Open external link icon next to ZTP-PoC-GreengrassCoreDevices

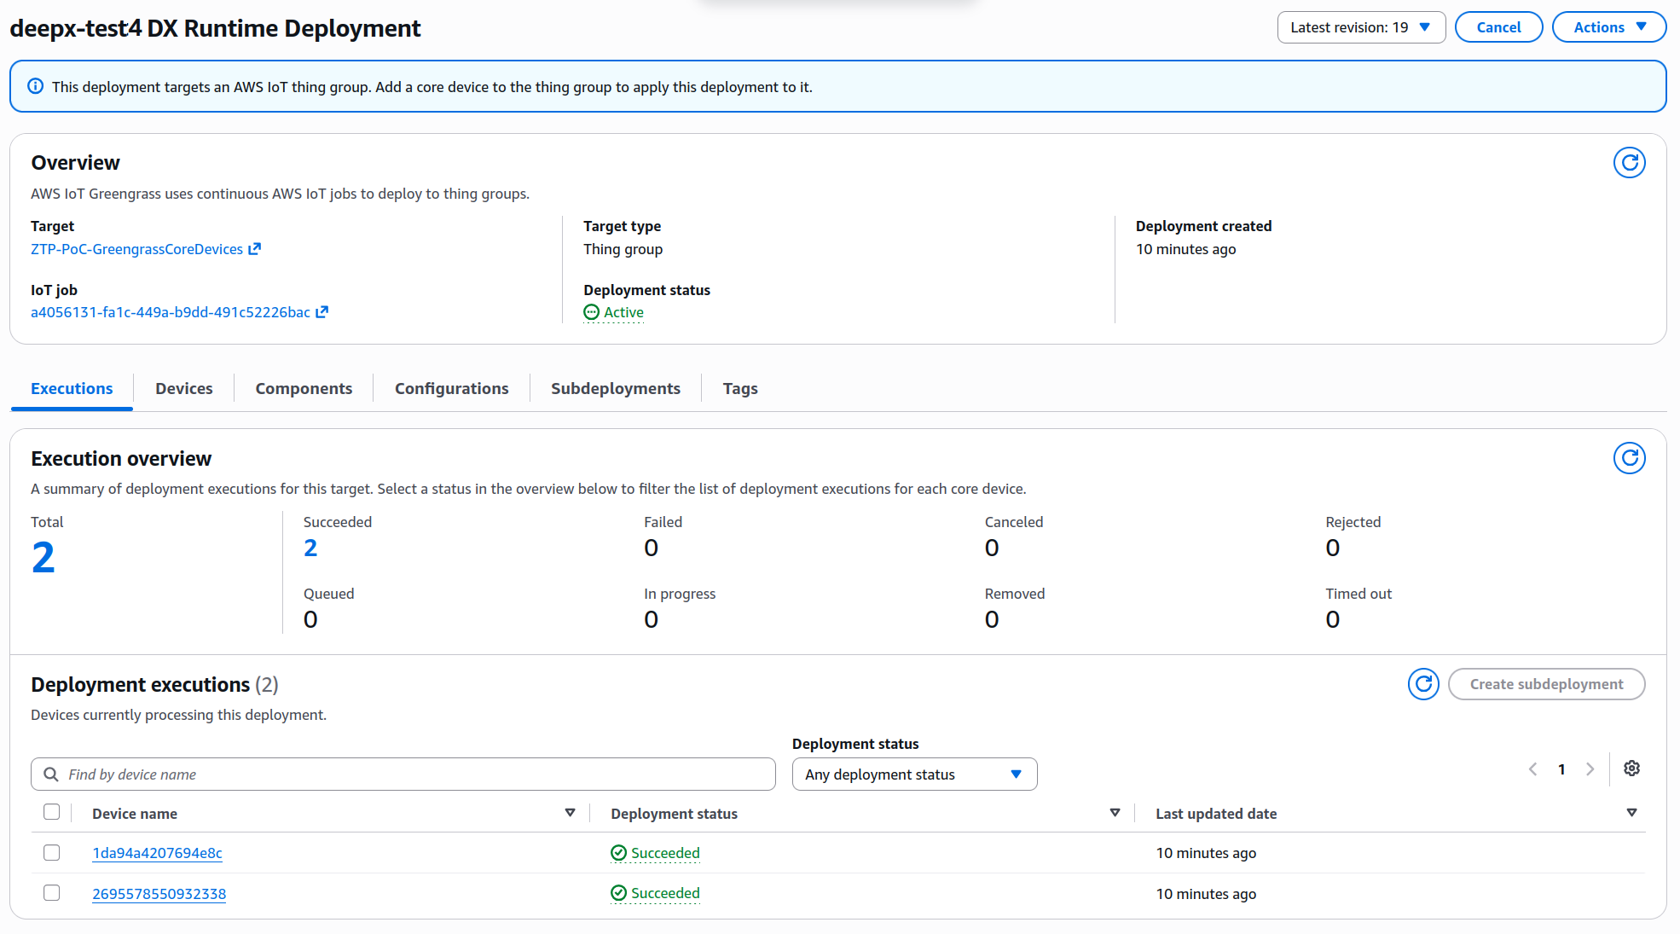(x=254, y=249)
